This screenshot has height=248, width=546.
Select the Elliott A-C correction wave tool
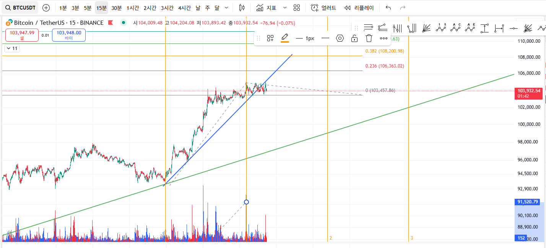point(455,27)
